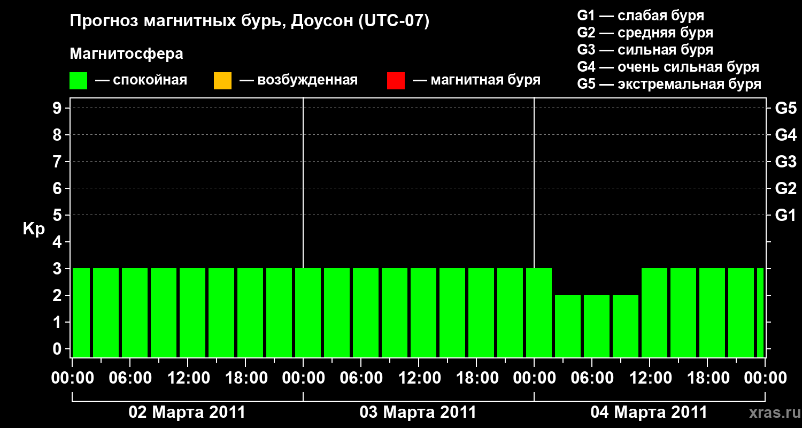Image resolution: width=802 pixels, height=428 pixels.
Task: Click the Kp axis value 3
Action: point(58,269)
